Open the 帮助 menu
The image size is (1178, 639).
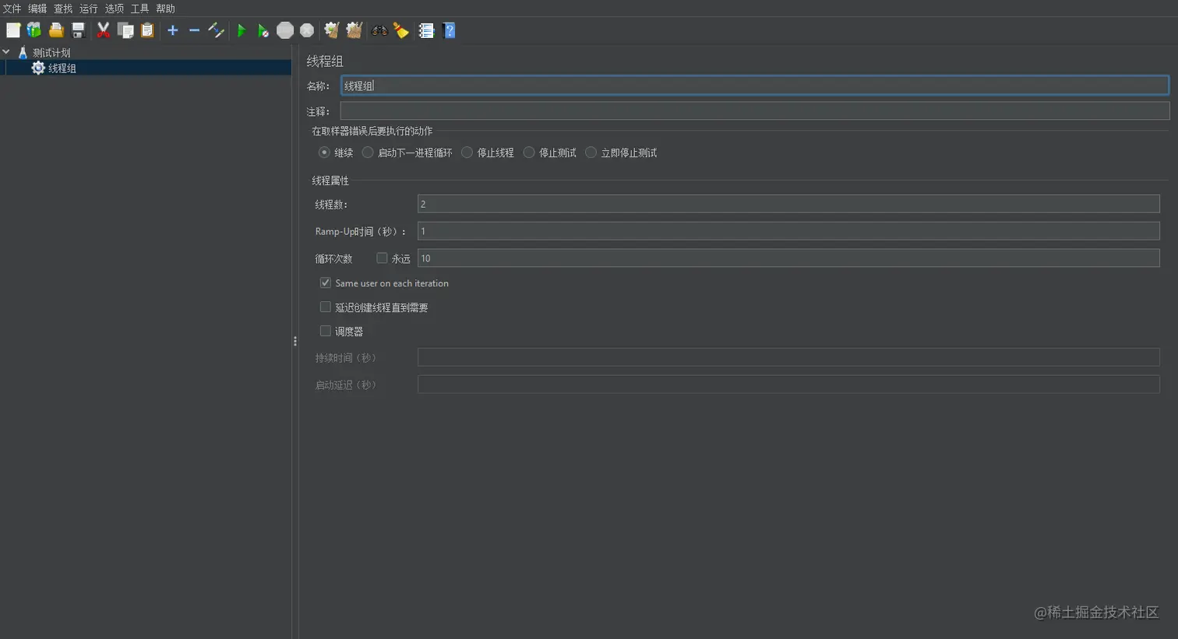click(166, 9)
